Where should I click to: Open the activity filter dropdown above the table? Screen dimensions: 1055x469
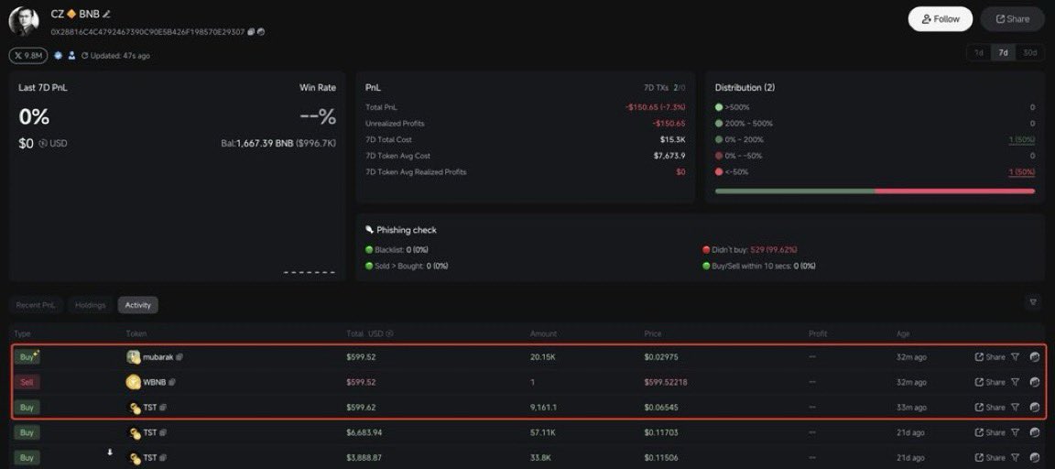1033,302
